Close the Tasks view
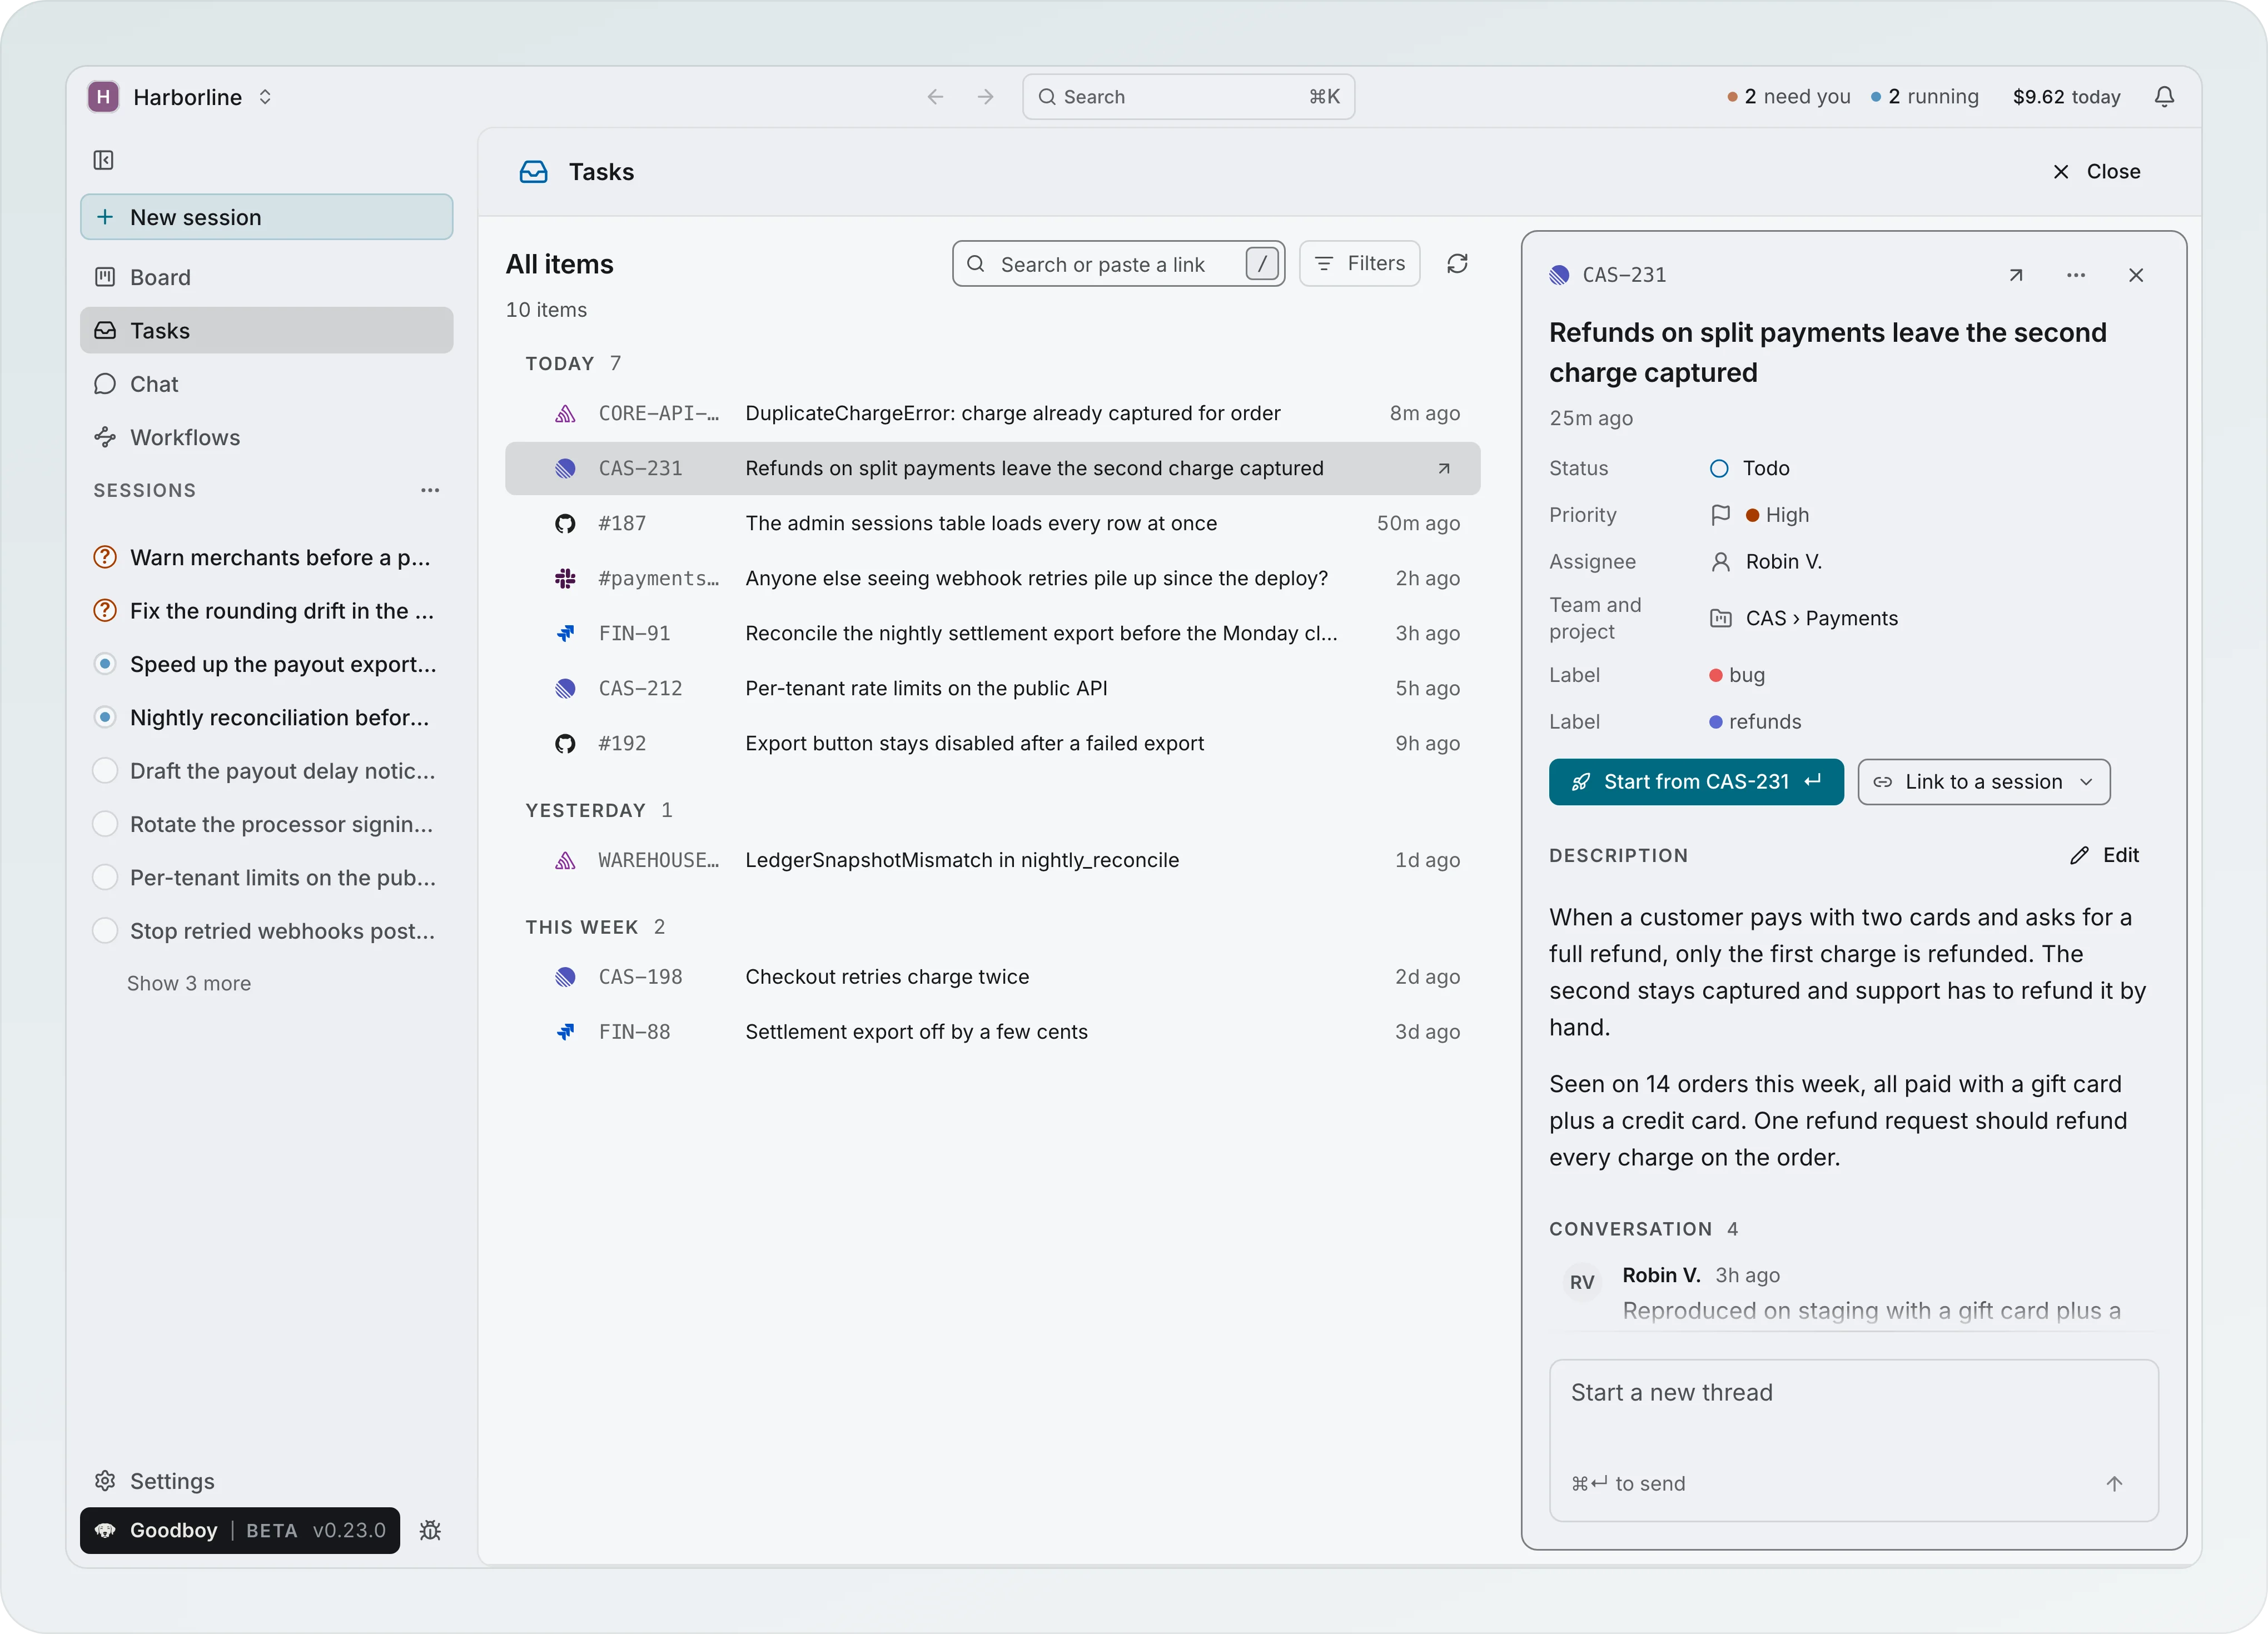Screen dimensions: 2268x1634 coord(2096,172)
